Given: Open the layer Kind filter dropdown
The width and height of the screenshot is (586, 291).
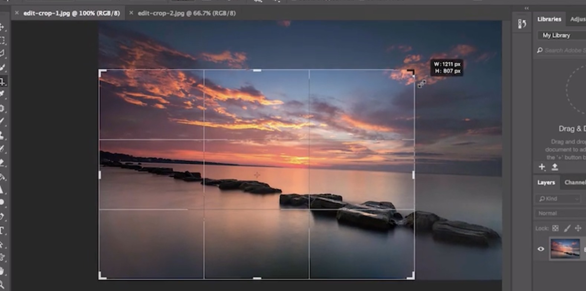Looking at the screenshot, I should point(558,199).
